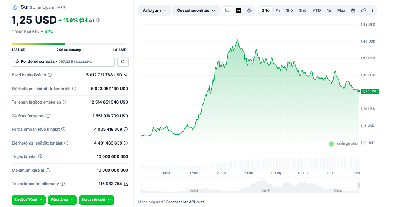
Task: Show info for 24 órás forgalom
Action: tap(48, 116)
